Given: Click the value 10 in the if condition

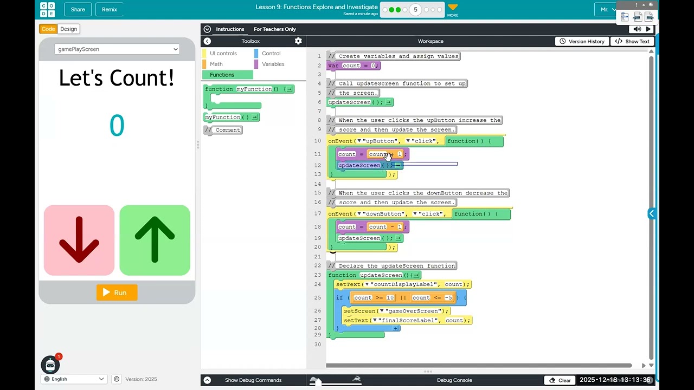Looking at the screenshot, I should pos(390,297).
